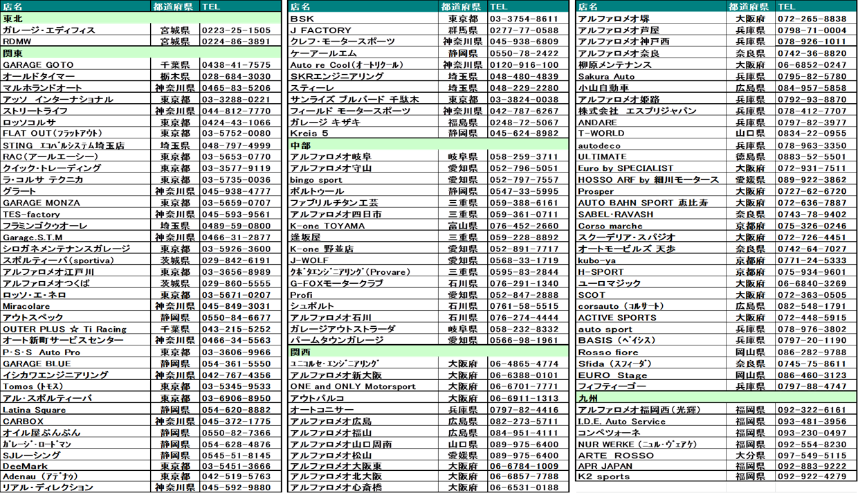Image resolution: width=858 pixels, height=493 pixels.
Task: Select the Sakura Auto cell
Action: pyautogui.click(x=652, y=76)
